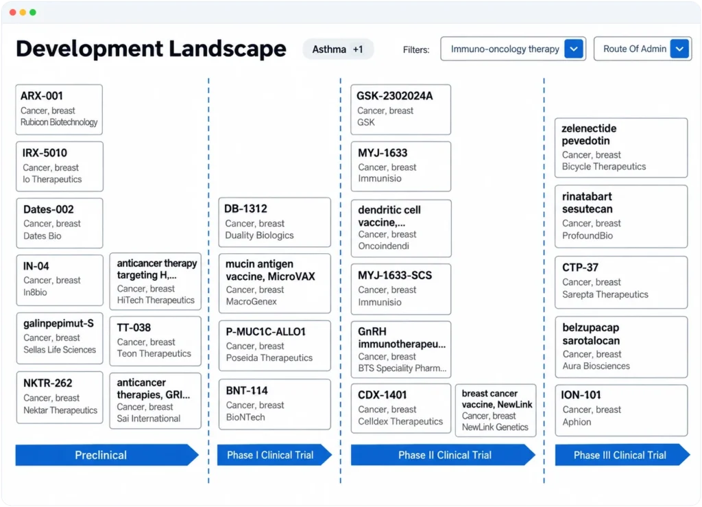
Task: Click the green maximize window button
Action: [33, 12]
